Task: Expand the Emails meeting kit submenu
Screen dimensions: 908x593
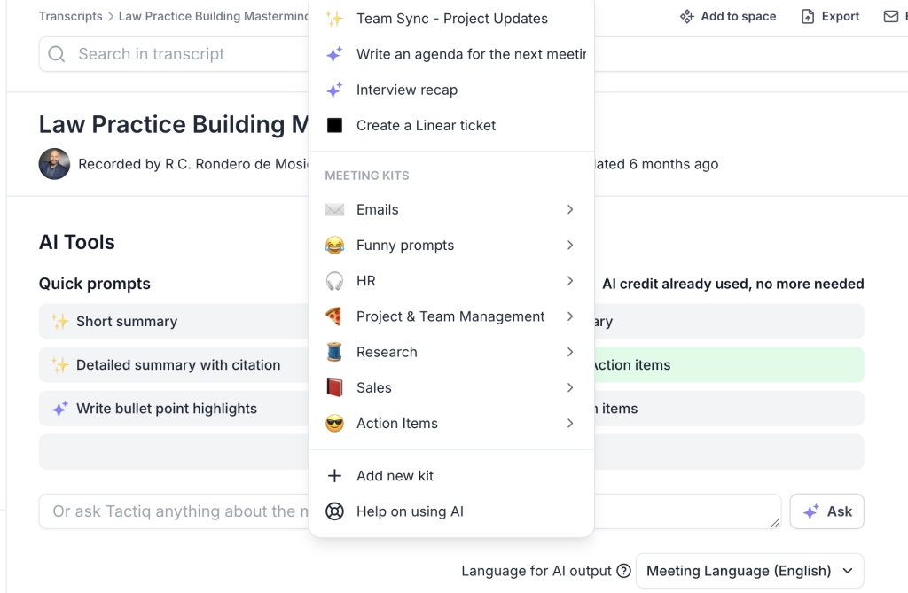Action: click(x=570, y=210)
